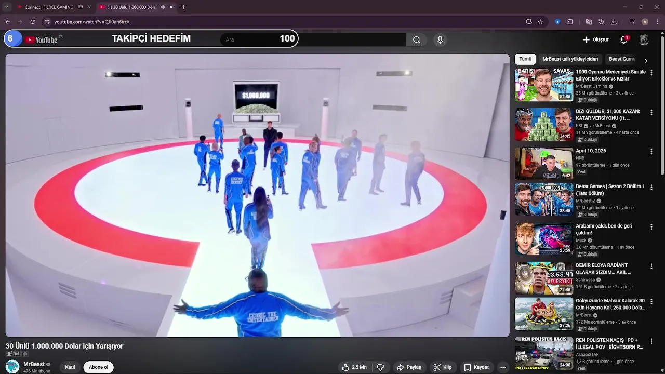The image size is (665, 374).
Task: Select the Beast Games filter chip
Action: coord(622,59)
